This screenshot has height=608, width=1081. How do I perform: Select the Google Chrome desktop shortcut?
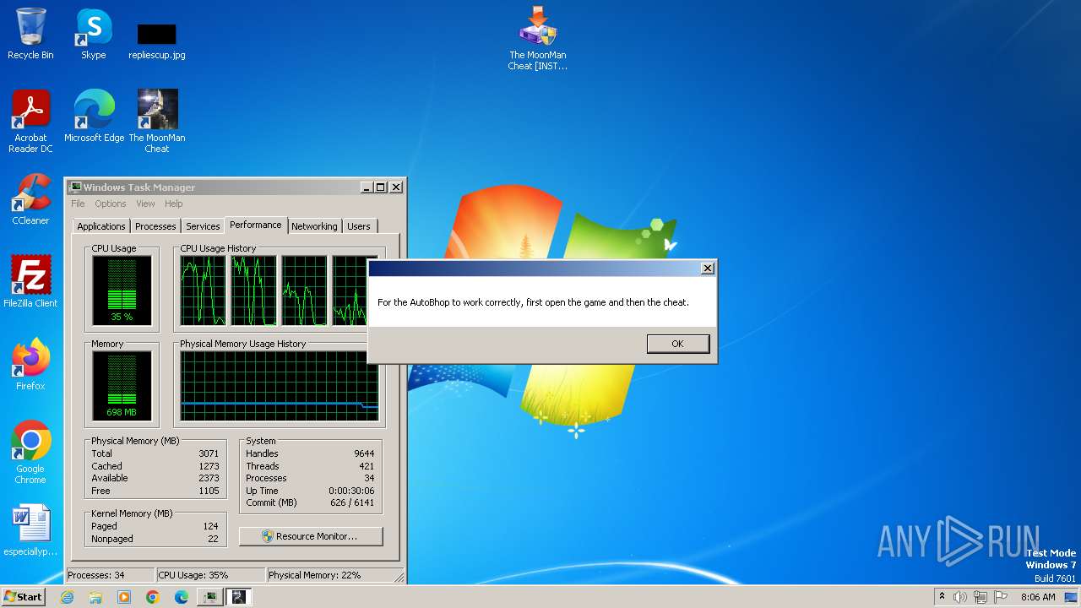(30, 453)
